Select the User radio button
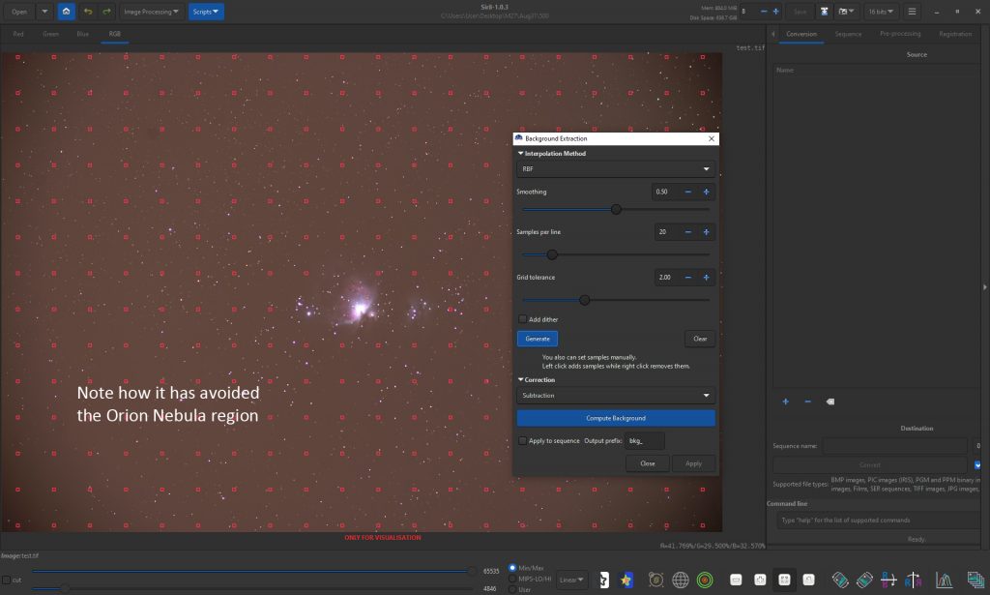The height and width of the screenshot is (595, 990). [512, 589]
